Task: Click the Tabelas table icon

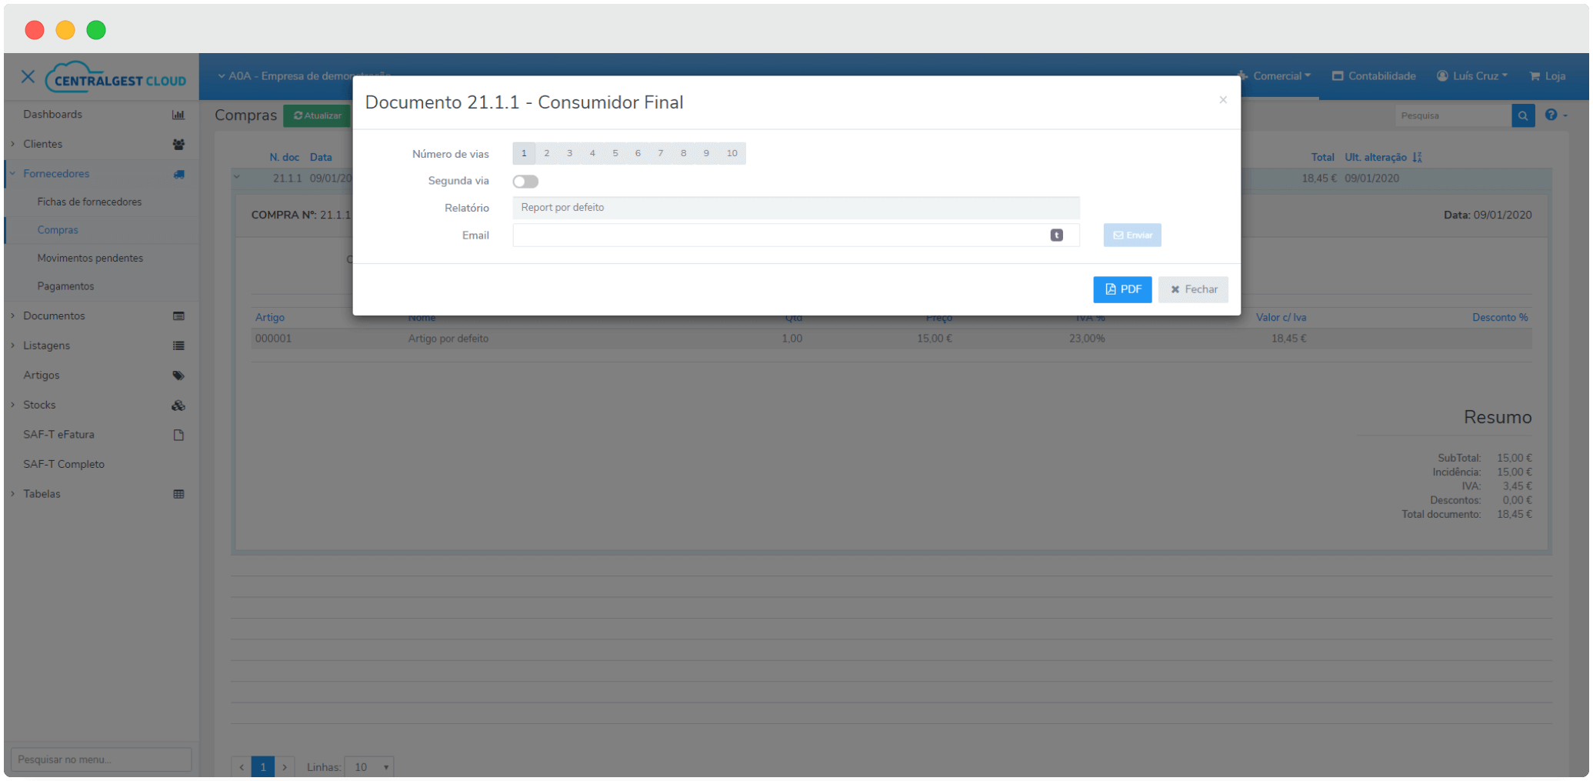Action: click(178, 494)
